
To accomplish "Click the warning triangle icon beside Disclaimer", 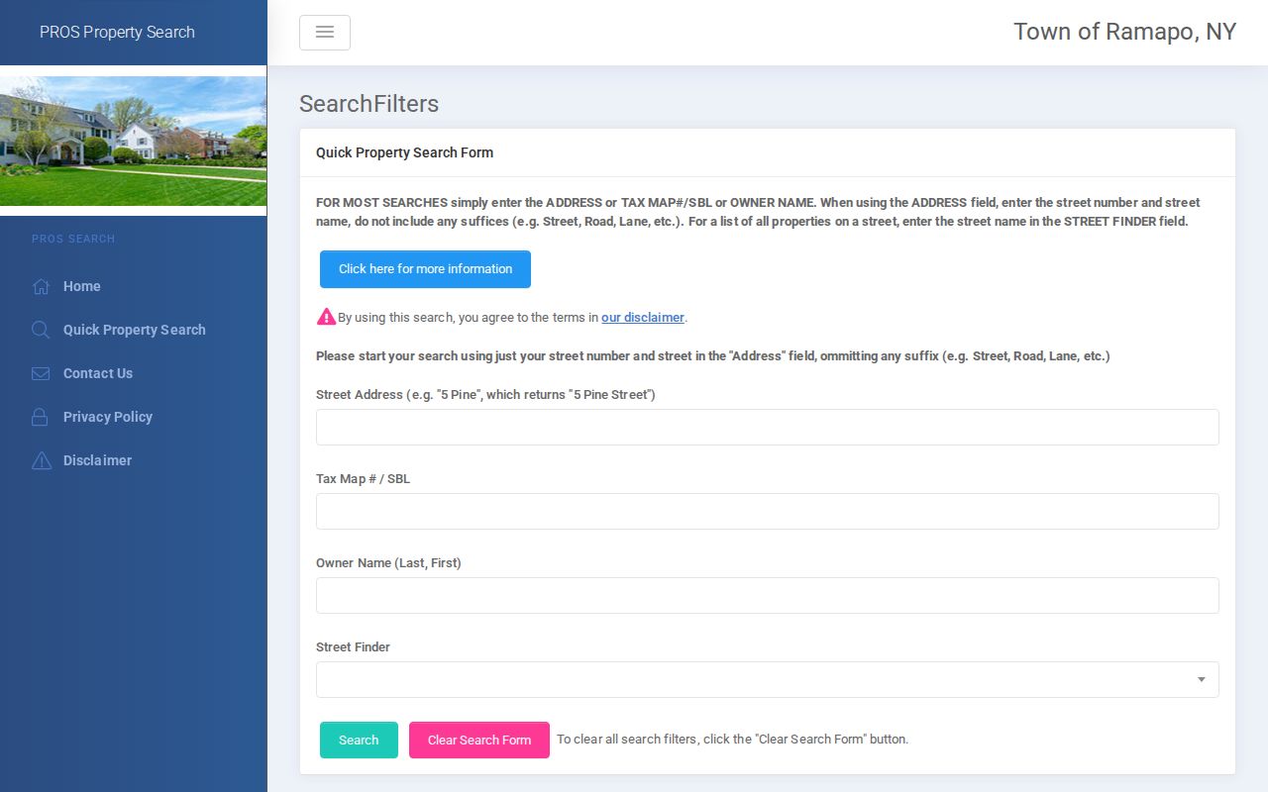I will pos(41,461).
